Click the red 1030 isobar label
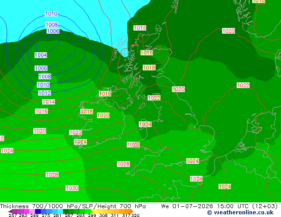The image size is (281, 217). pyautogui.click(x=72, y=188)
